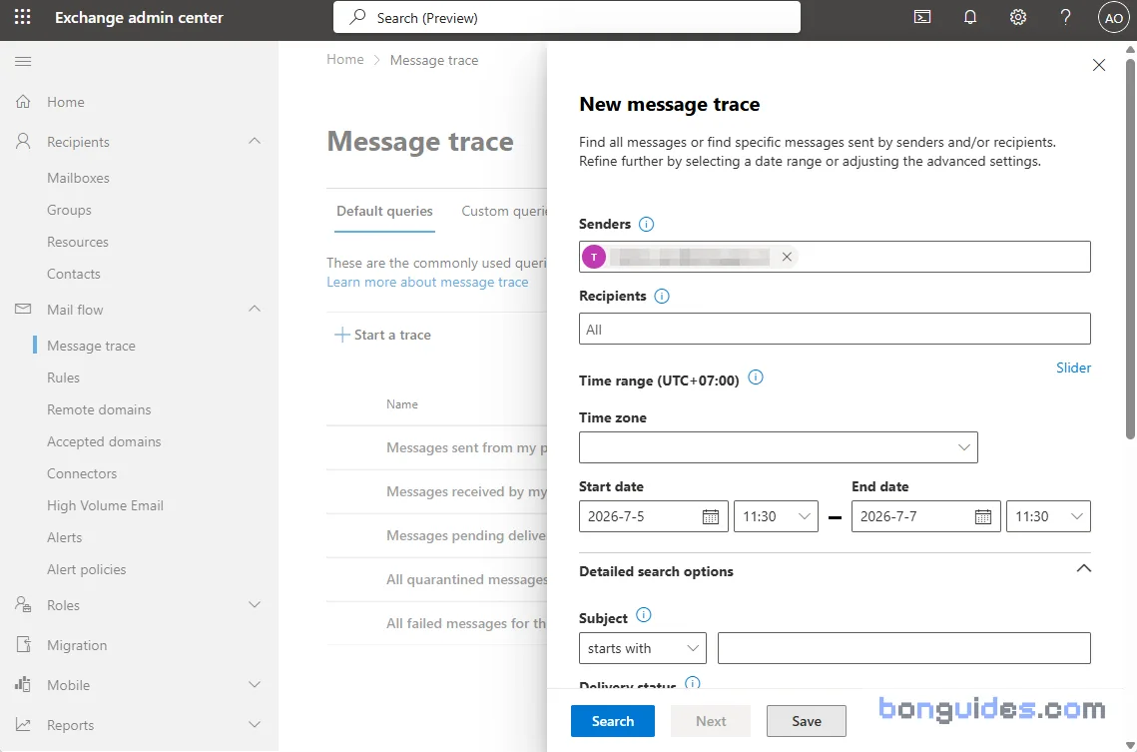Viewport: 1137px width, 752px height.
Task: Show info tooltip for Subject
Action: click(643, 615)
